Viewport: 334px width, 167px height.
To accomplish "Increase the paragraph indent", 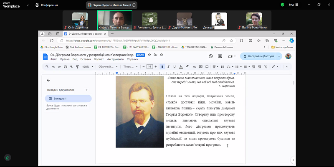I will pos(259,67).
